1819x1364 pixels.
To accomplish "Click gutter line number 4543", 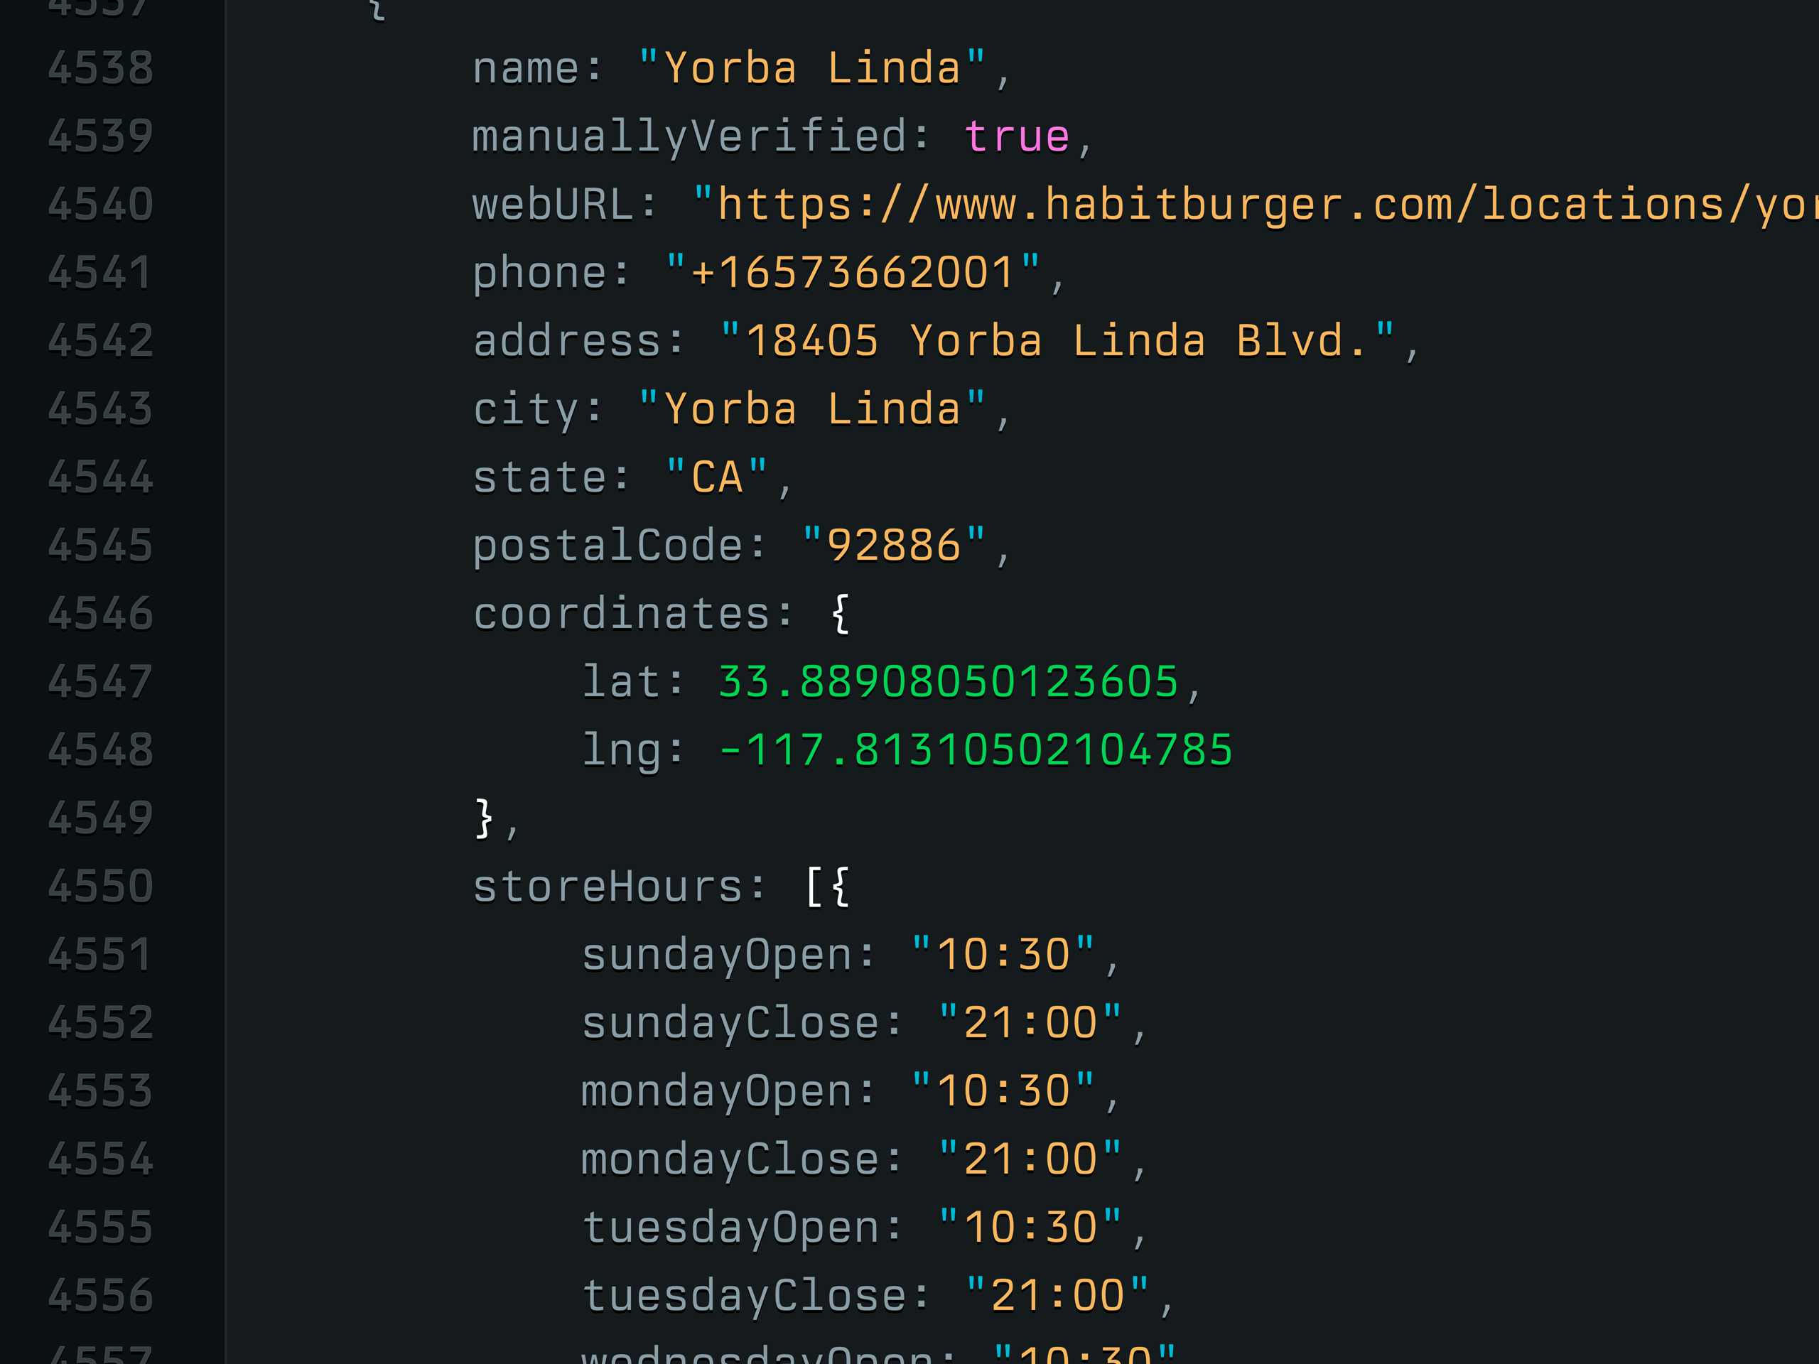I will 100,409.
